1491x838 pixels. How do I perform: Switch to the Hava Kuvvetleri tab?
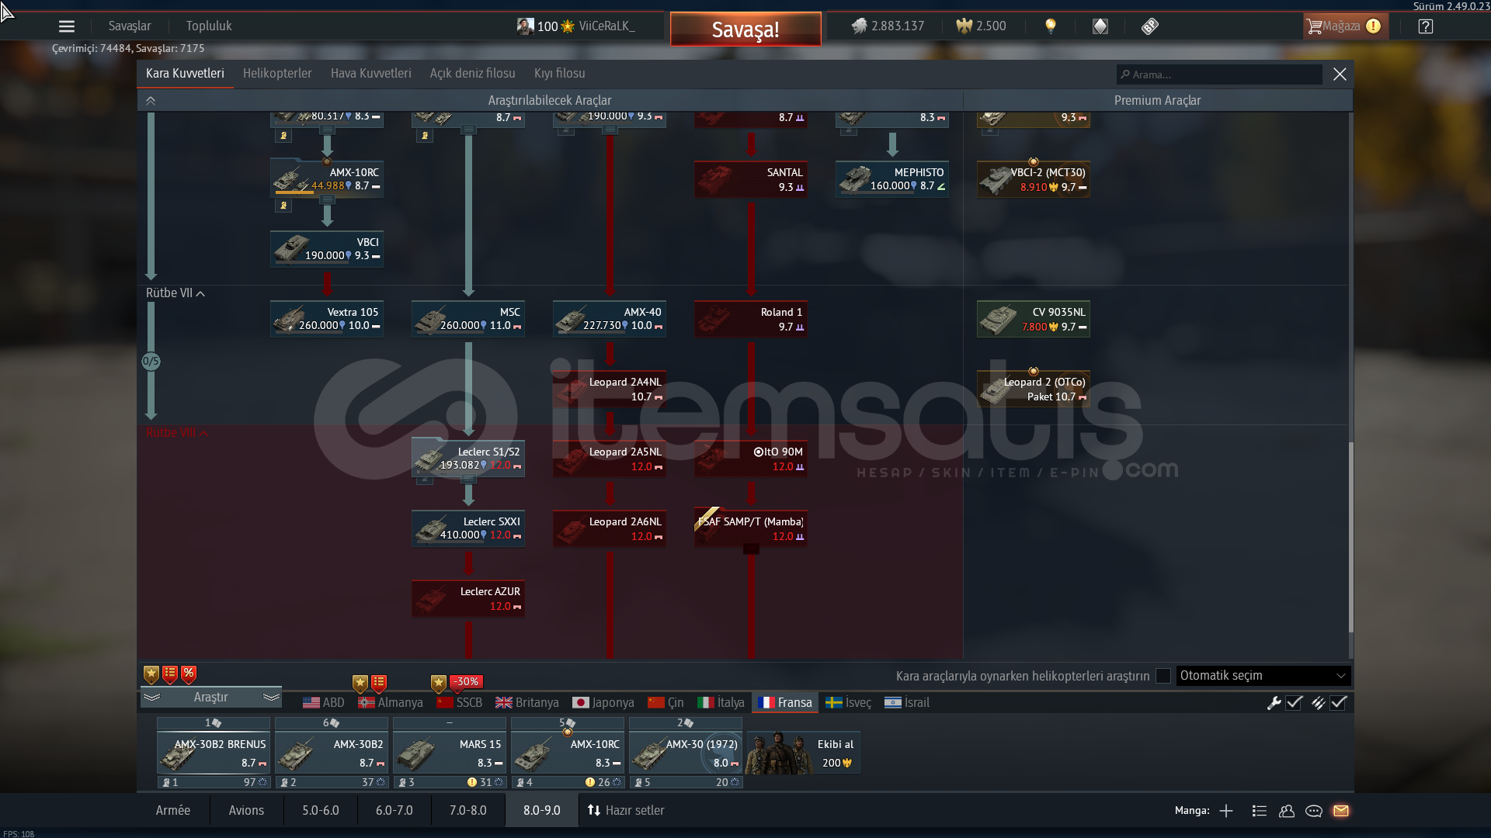click(371, 74)
